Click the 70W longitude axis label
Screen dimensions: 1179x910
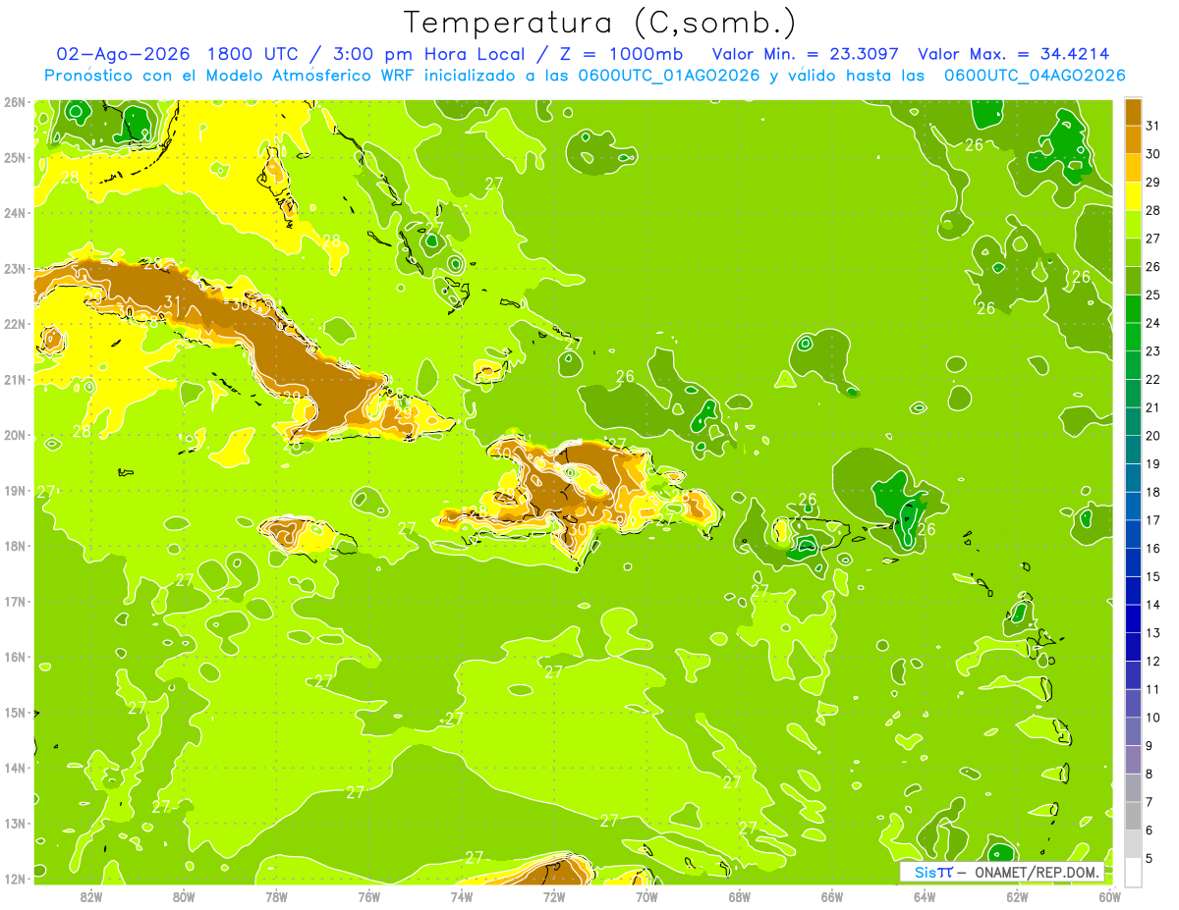(646, 896)
